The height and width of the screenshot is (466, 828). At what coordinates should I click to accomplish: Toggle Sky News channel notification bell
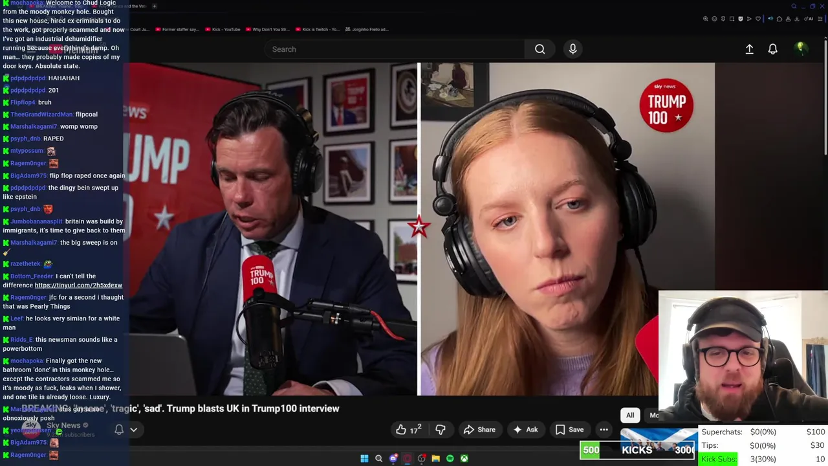tap(119, 430)
